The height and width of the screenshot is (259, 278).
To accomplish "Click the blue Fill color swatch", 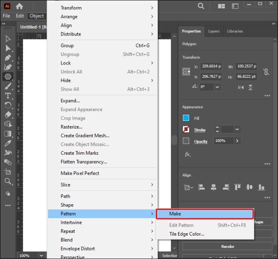I will tap(186, 118).
